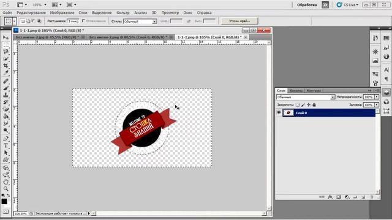Select the Clone Stamp tool
The image size is (392, 220).
(6, 95)
